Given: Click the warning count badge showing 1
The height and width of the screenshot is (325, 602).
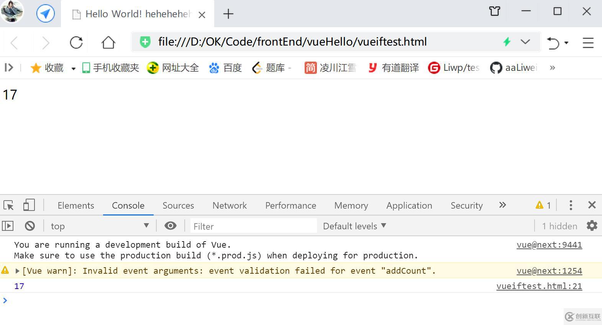Looking at the screenshot, I should click(543, 206).
